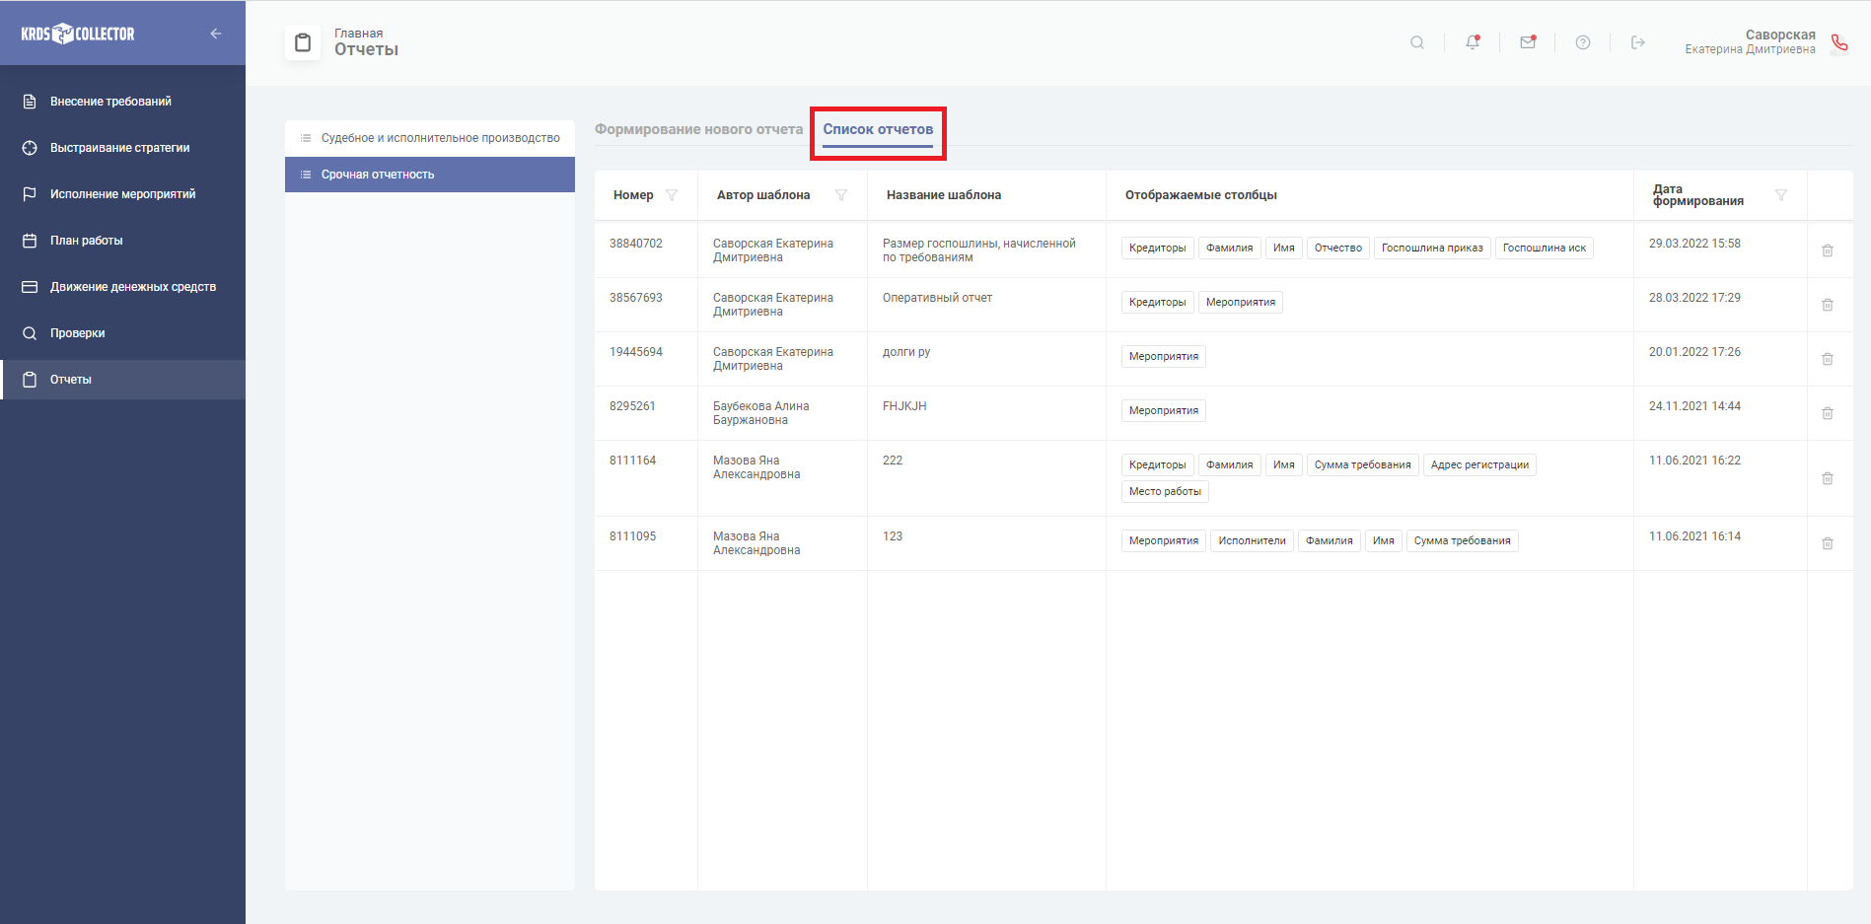Open filter for Автор шаблона column
The width and height of the screenshot is (1871, 924).
[x=840, y=195]
